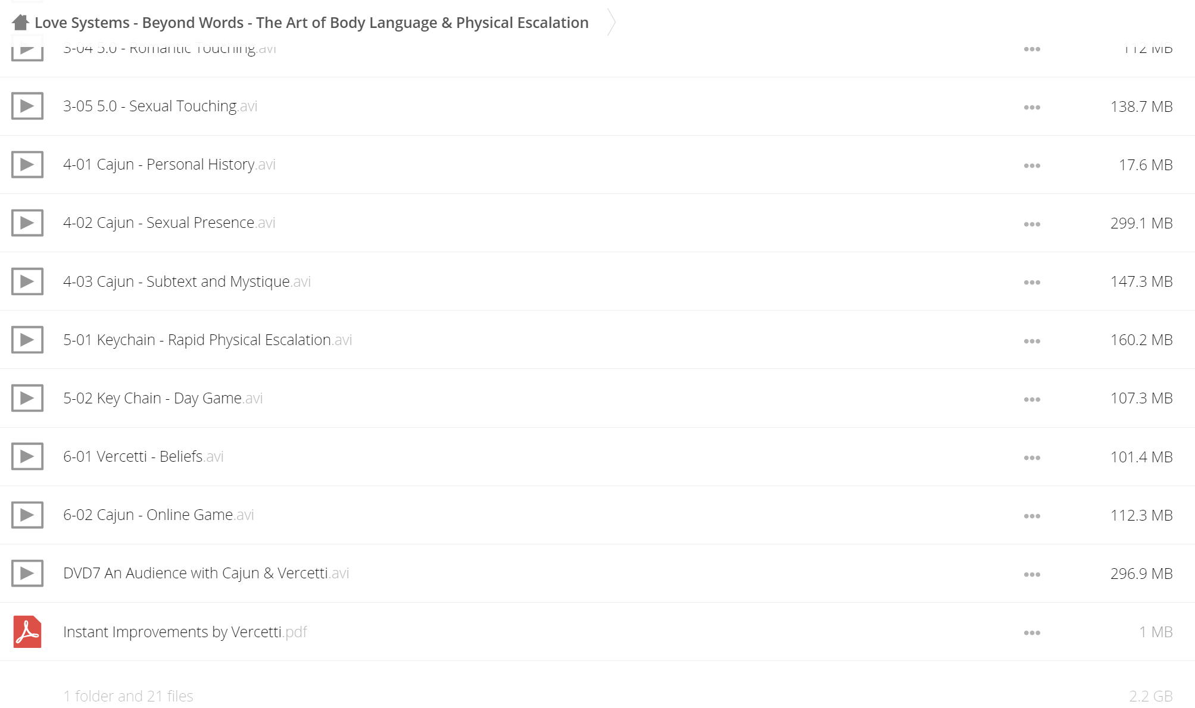1195x708 pixels.
Task: Open more options for Rapid Physical Escalation
Action: coord(1032,341)
